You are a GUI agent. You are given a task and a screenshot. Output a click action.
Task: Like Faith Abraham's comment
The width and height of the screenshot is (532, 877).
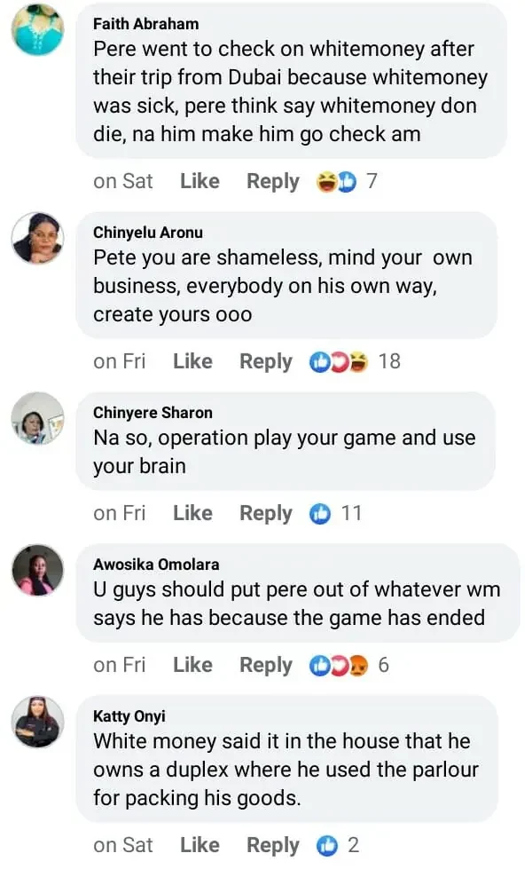(199, 182)
